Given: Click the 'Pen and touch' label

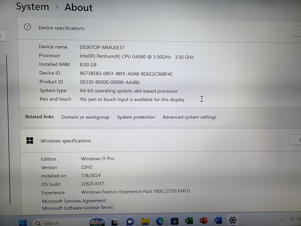Looking at the screenshot, I should (x=55, y=99).
